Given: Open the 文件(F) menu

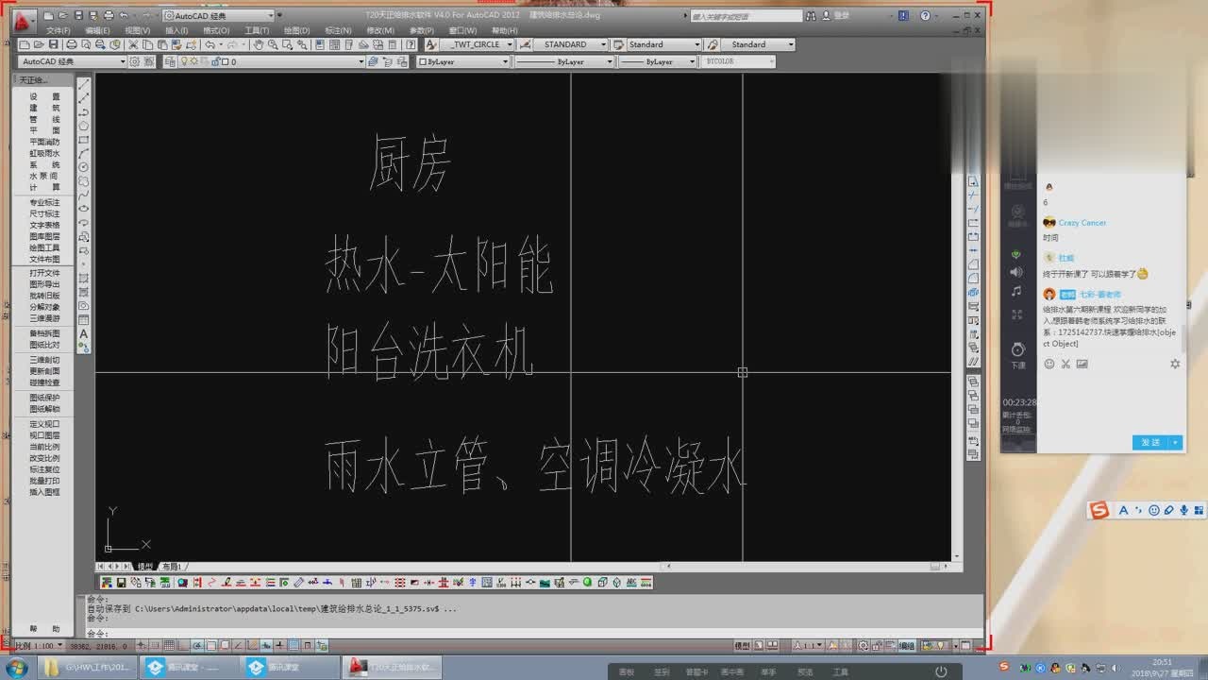Looking at the screenshot, I should tap(59, 30).
